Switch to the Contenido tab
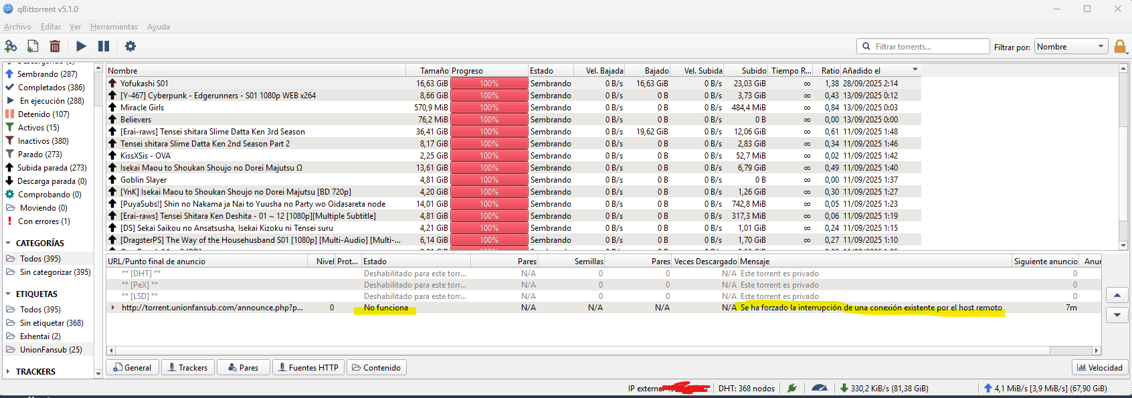The image size is (1132, 398). (x=376, y=367)
